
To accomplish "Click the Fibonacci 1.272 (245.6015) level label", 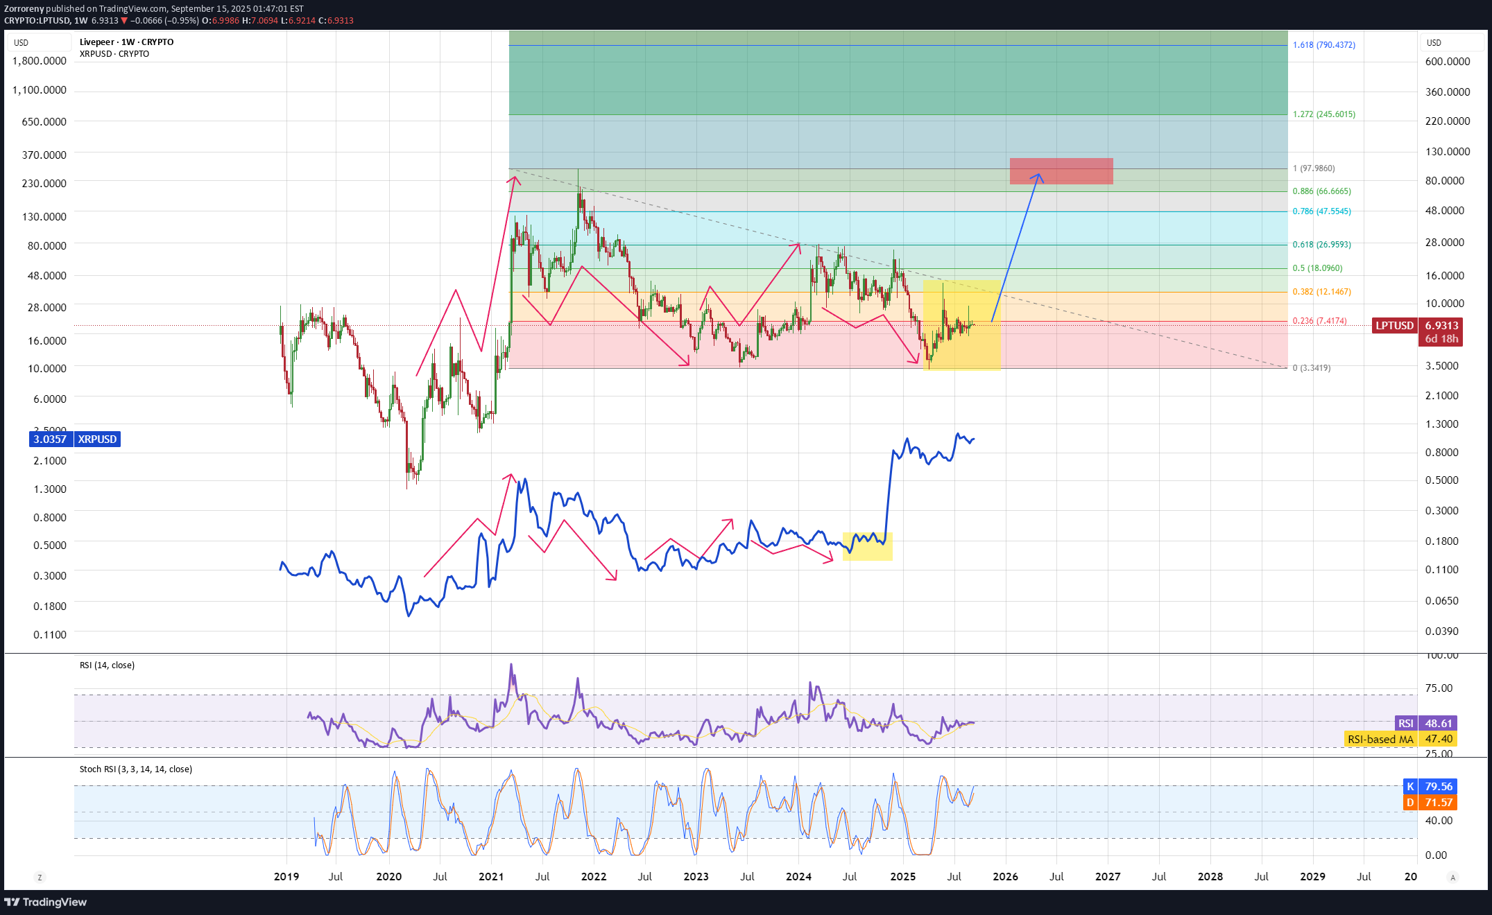I will 1323,114.
